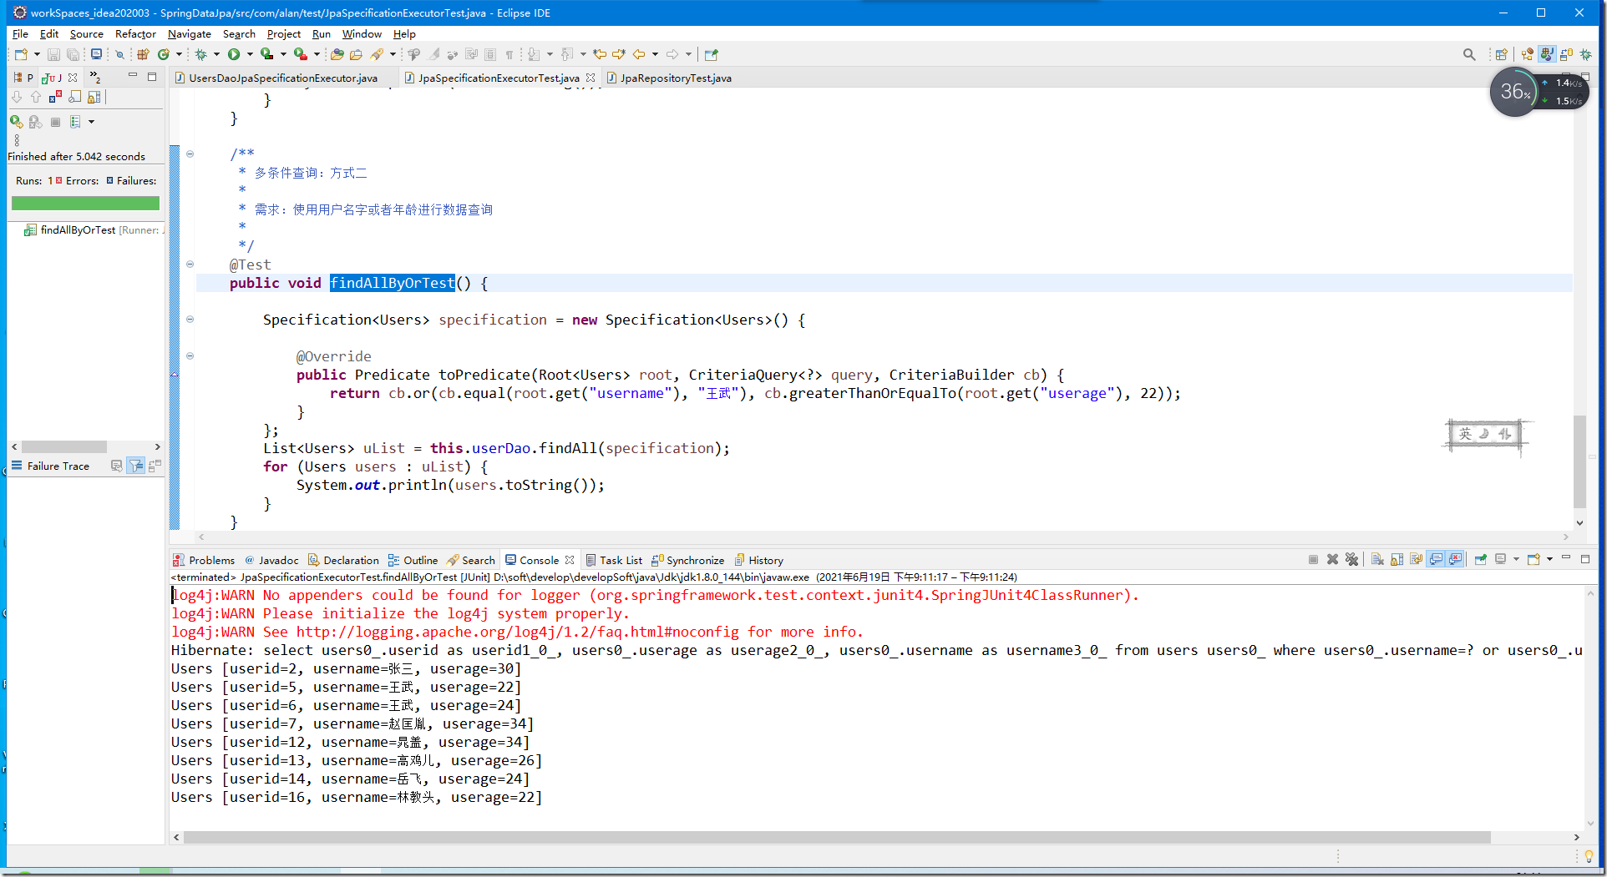
Task: Toggle Show Failures Only in JUnit view
Action: tap(55, 98)
